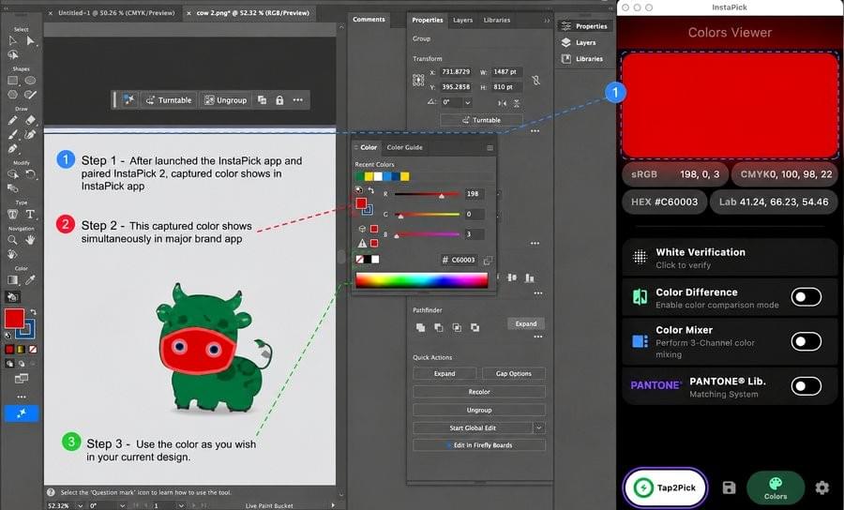Open the zoom level dropdown in status bar
844x510 pixels.
tap(81, 505)
